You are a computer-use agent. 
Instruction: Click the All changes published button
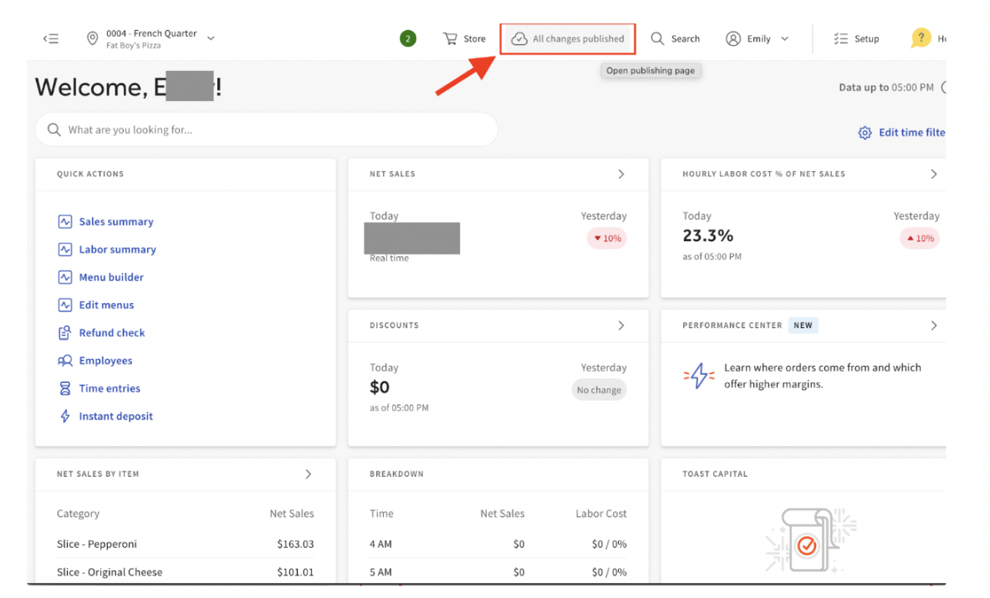568,38
